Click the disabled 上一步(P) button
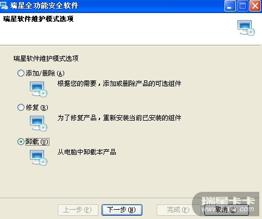Viewport: 262px width, 219px height. (x=78, y=210)
